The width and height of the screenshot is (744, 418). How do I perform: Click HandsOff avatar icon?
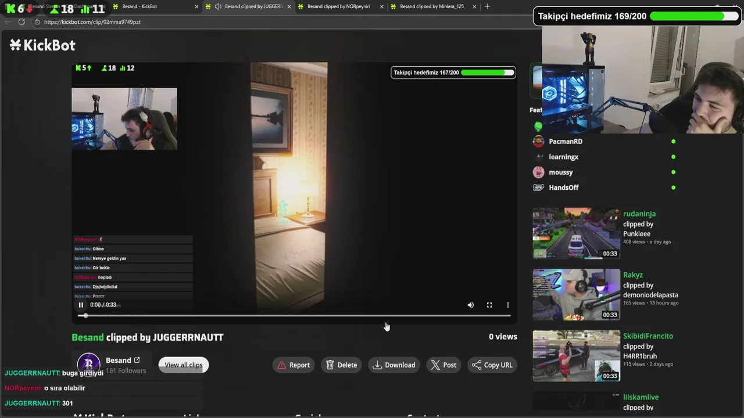pos(538,188)
